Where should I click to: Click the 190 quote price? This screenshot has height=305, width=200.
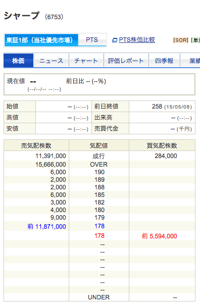pyautogui.click(x=99, y=172)
